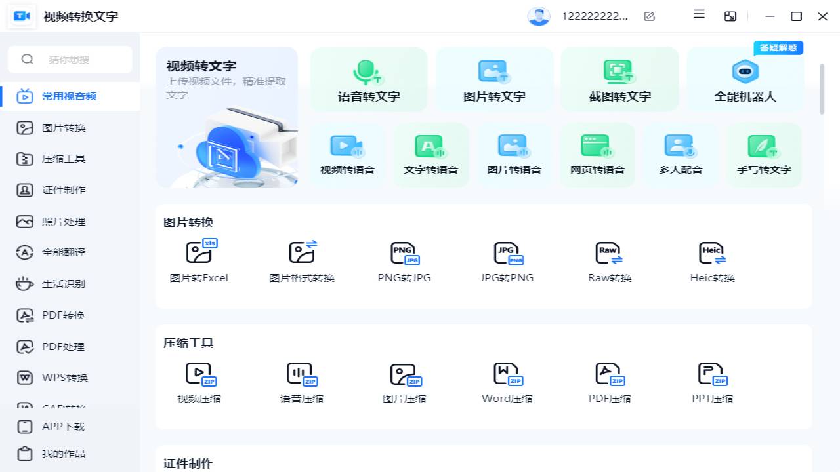Open the 语音转文字 tool card

[x=369, y=80]
